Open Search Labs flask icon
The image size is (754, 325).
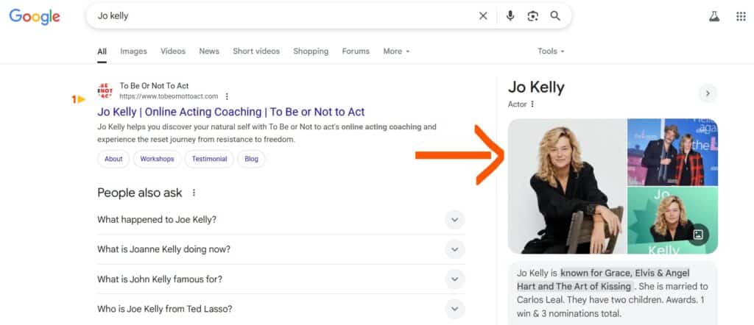[x=714, y=16]
